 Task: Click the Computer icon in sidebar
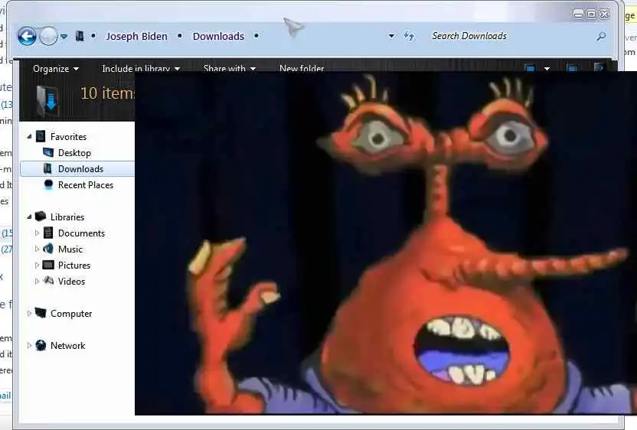[x=41, y=313]
